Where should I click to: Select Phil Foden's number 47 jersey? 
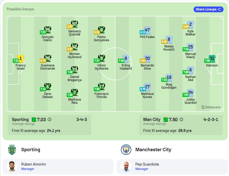147,30
